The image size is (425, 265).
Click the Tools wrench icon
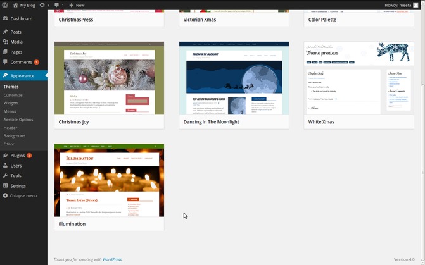(5, 176)
